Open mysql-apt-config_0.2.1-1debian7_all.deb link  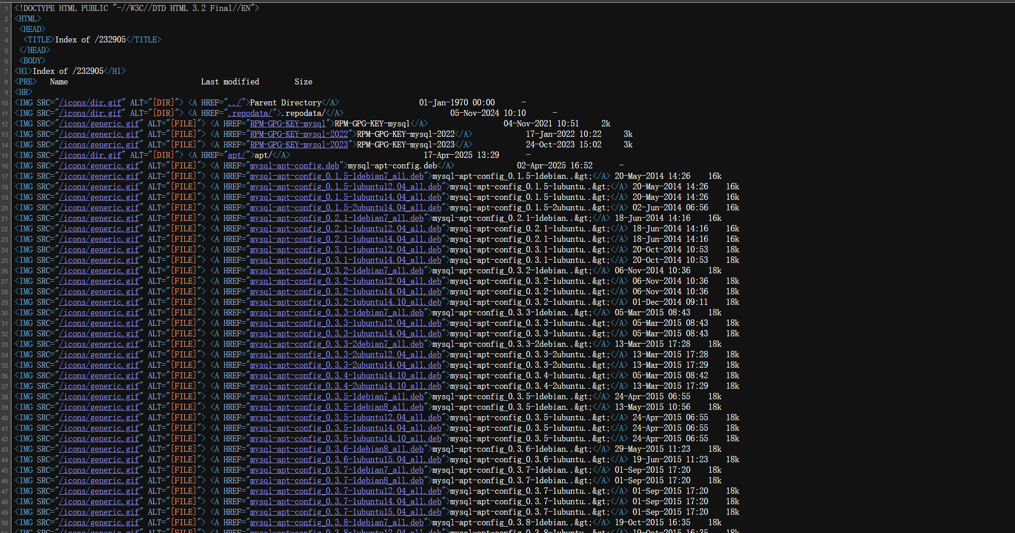click(x=337, y=218)
